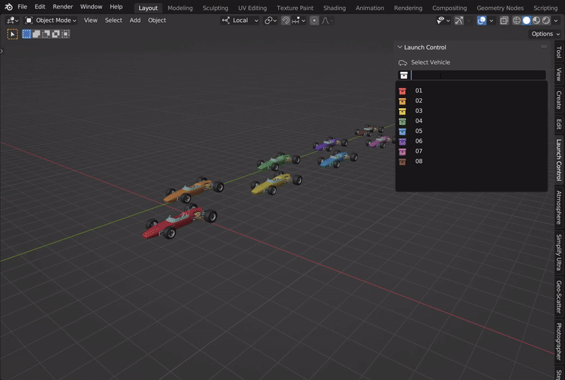The width and height of the screenshot is (565, 380).
Task: Open the viewport Object menu
Action: pos(157,20)
